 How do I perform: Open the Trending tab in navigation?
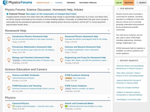pyautogui.click(x=71, y=3)
